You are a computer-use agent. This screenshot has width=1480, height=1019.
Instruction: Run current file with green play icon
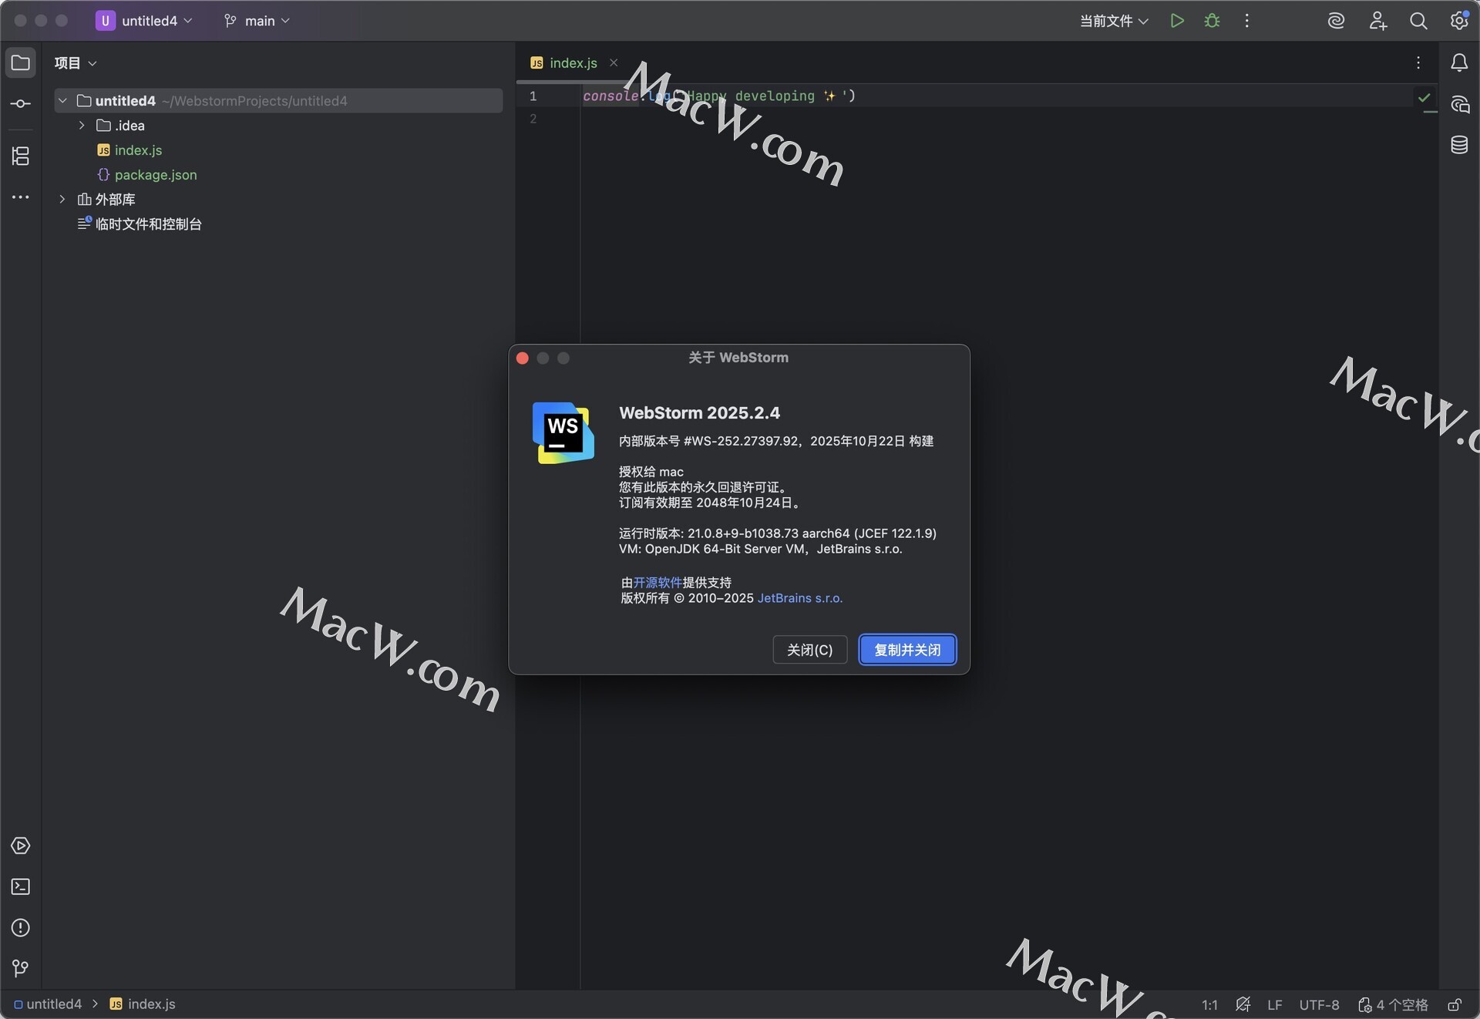(1176, 21)
